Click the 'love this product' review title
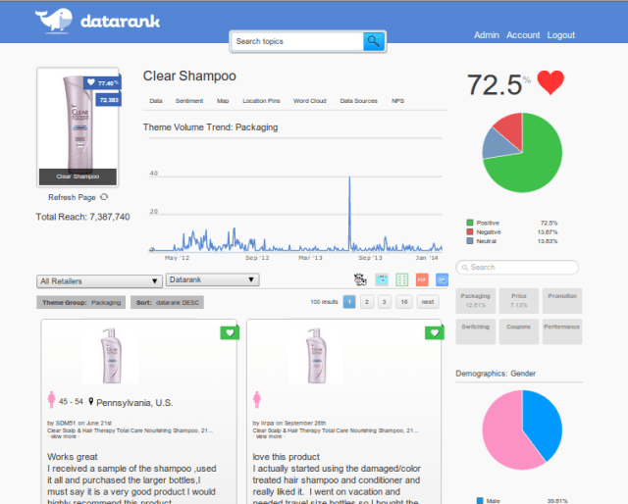Image resolution: width=628 pixels, height=504 pixels. [286, 457]
